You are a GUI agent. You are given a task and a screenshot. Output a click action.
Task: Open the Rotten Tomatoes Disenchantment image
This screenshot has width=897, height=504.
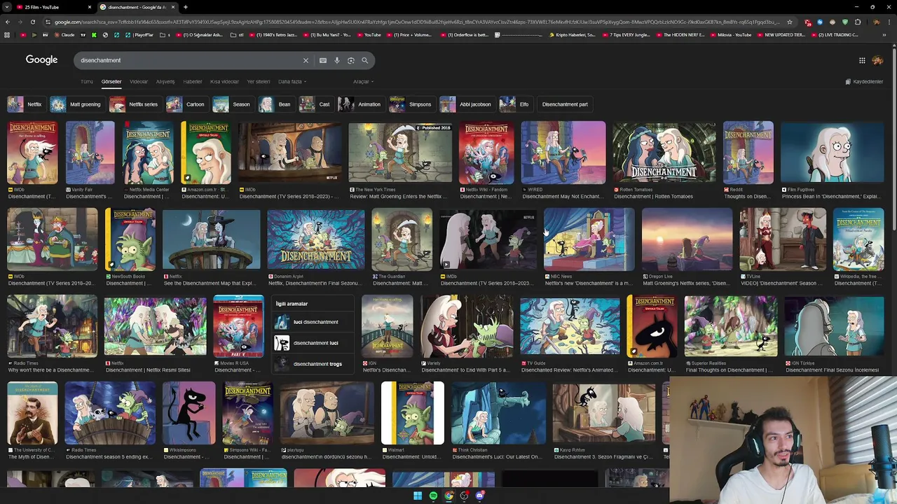(x=664, y=153)
